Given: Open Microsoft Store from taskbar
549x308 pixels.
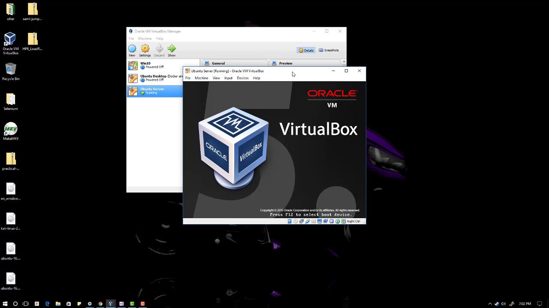Looking at the screenshot, I should pos(68,304).
